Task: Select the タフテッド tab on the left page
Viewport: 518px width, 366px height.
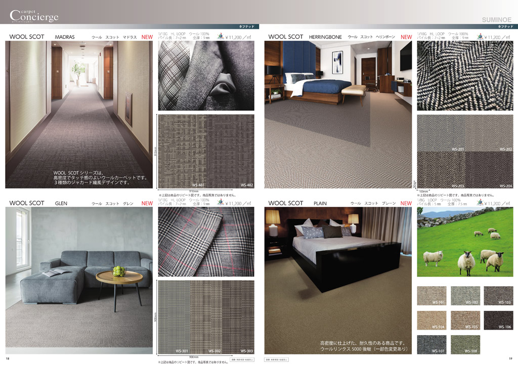Action: pyautogui.click(x=247, y=26)
